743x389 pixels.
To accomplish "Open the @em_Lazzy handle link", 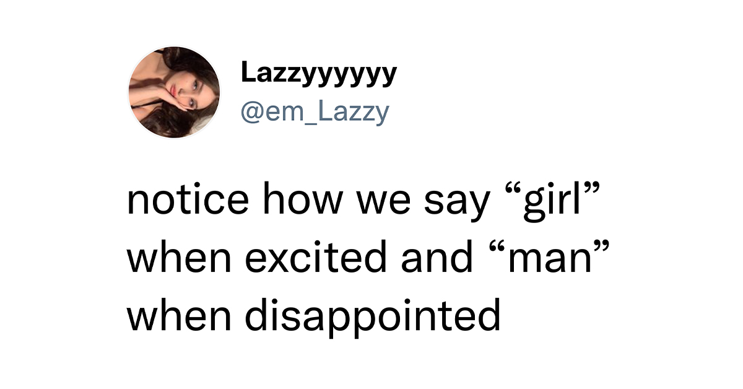I will tap(315, 111).
